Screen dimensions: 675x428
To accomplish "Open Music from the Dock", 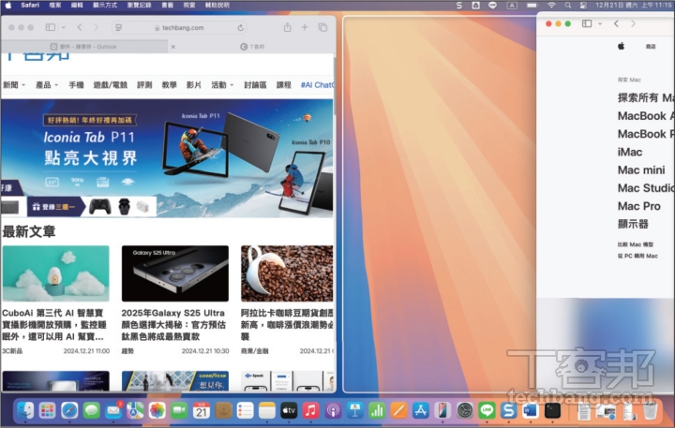I will click(311, 410).
